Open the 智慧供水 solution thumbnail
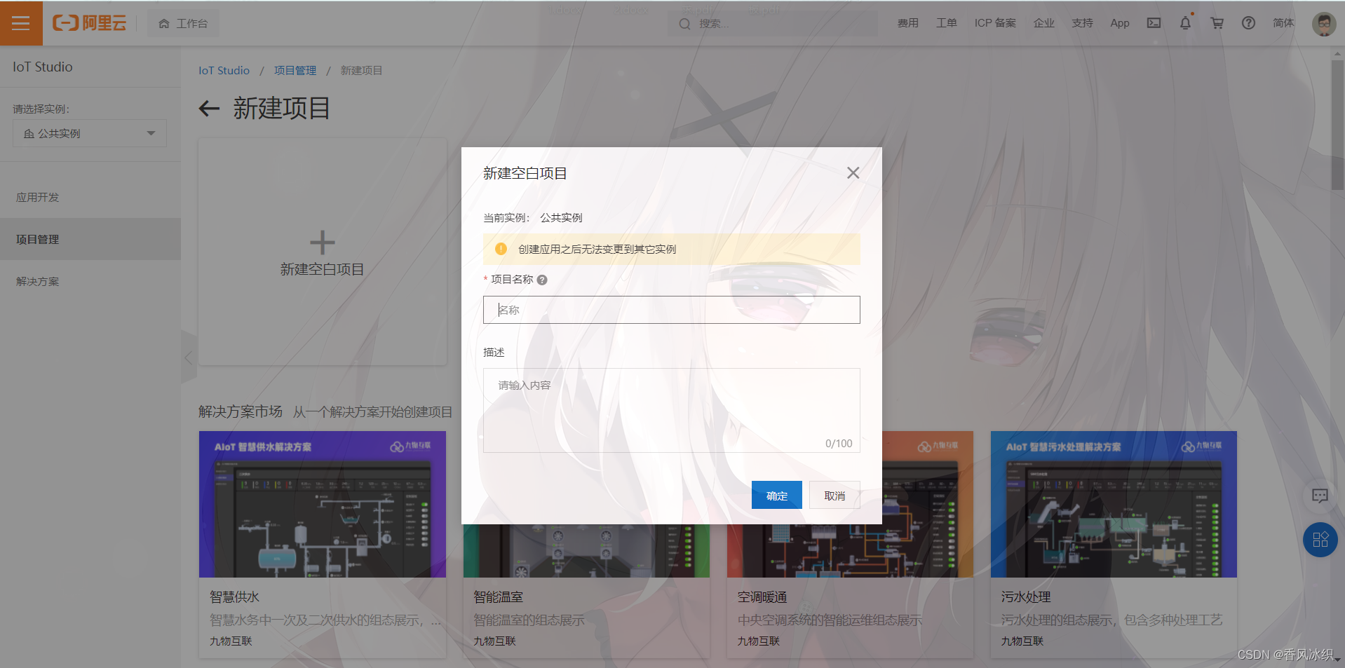The height and width of the screenshot is (668, 1345). coord(323,504)
